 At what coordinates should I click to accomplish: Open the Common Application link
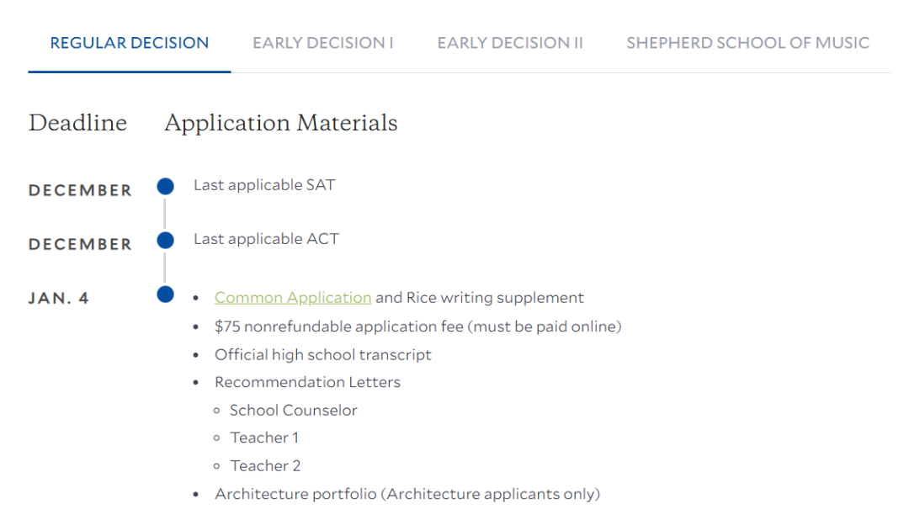click(293, 297)
